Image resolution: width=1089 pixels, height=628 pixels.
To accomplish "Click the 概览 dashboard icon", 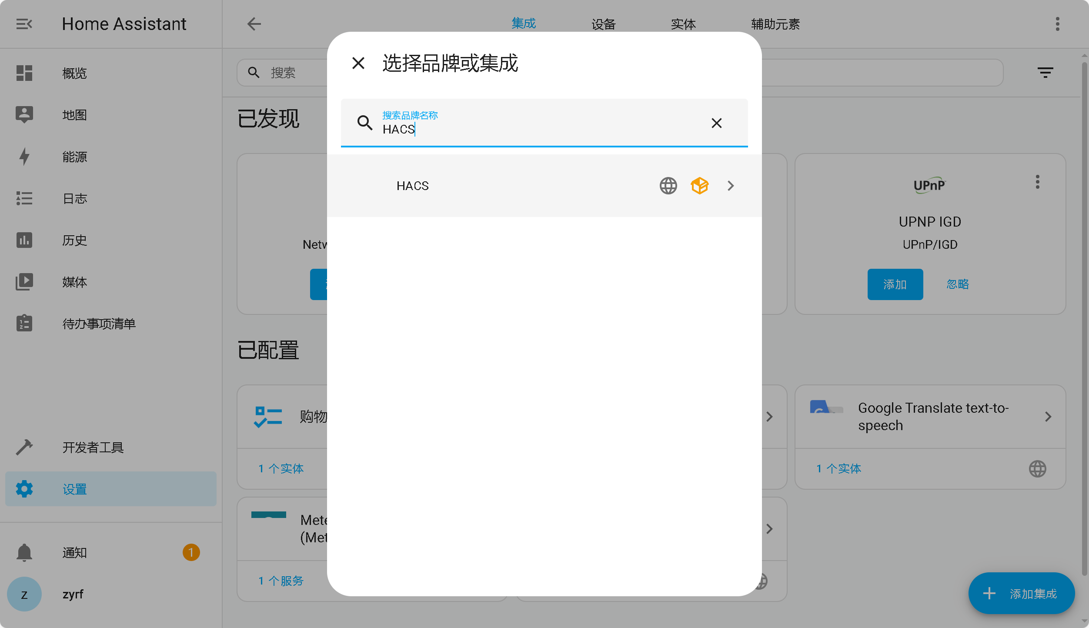I will [24, 73].
